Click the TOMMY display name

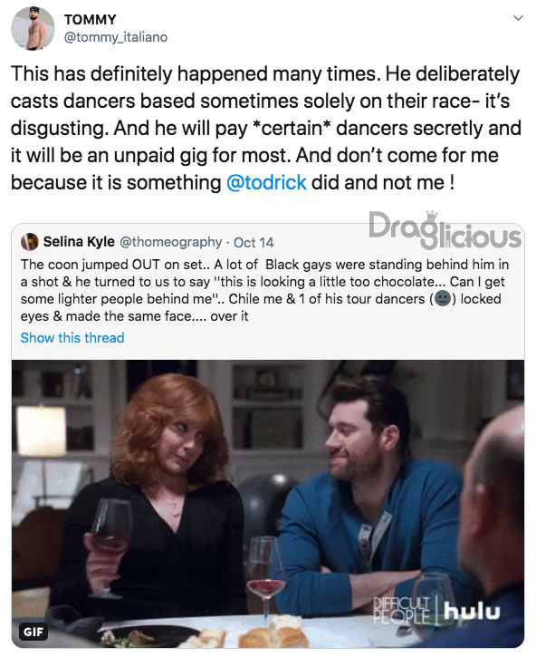[90, 19]
